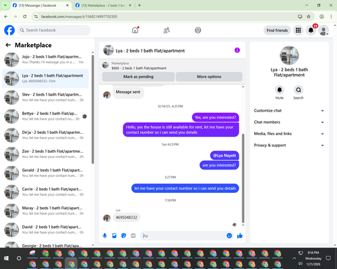Click Mark as pending
The width and height of the screenshot is (337, 269).
point(138,77)
